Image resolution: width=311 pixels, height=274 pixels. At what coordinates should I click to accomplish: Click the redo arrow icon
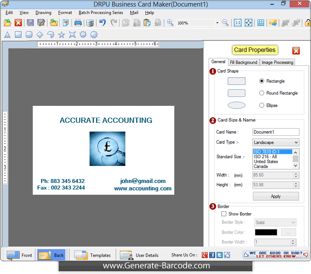point(114,23)
